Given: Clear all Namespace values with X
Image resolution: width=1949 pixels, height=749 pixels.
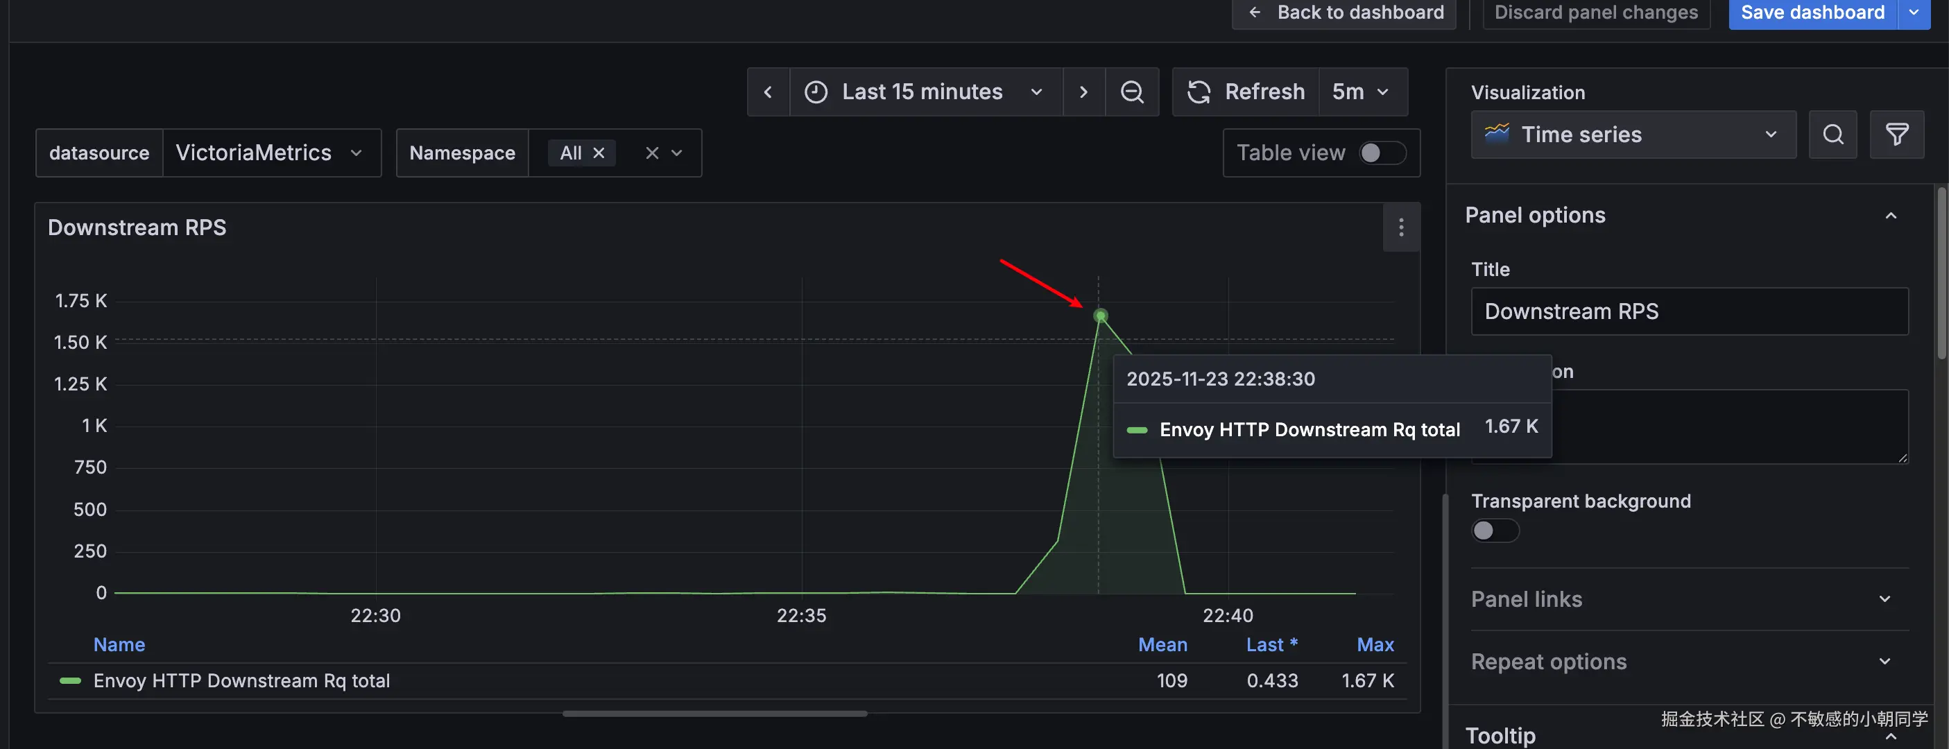Looking at the screenshot, I should coord(651,153).
